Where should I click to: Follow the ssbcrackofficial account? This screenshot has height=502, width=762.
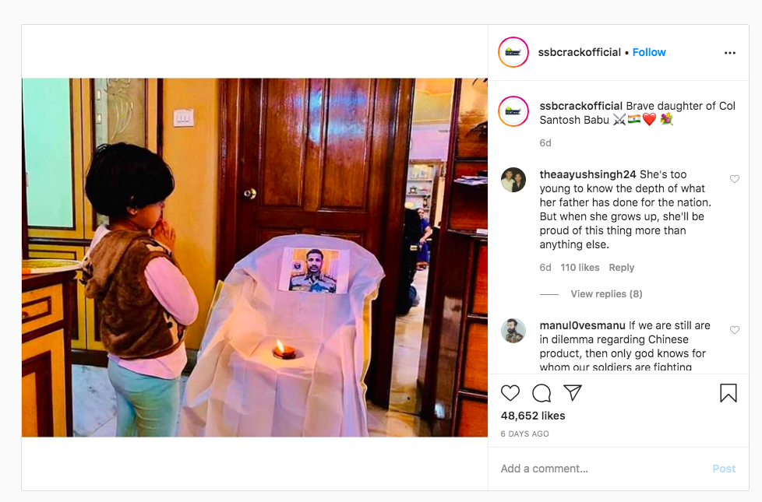649,52
